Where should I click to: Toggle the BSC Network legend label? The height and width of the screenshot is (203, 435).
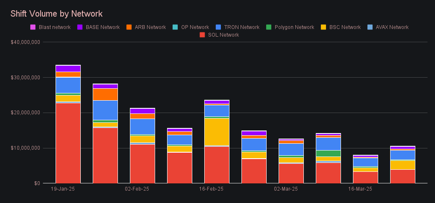coord(345,27)
